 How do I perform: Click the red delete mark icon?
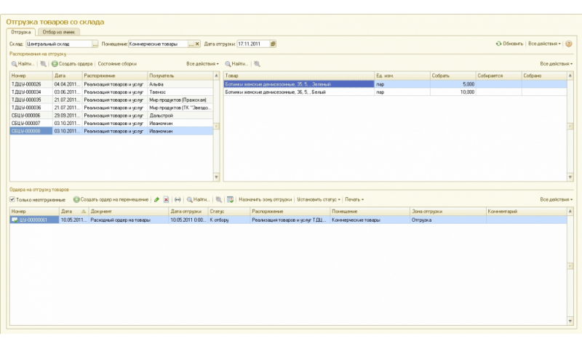pos(167,199)
